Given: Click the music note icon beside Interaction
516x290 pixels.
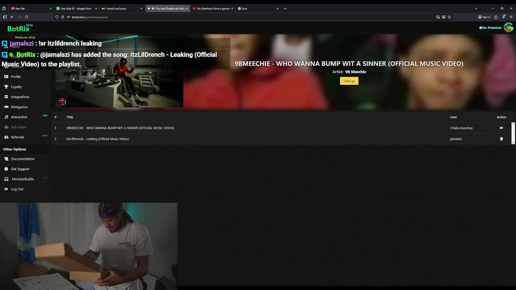Looking at the screenshot, I should 6,117.
